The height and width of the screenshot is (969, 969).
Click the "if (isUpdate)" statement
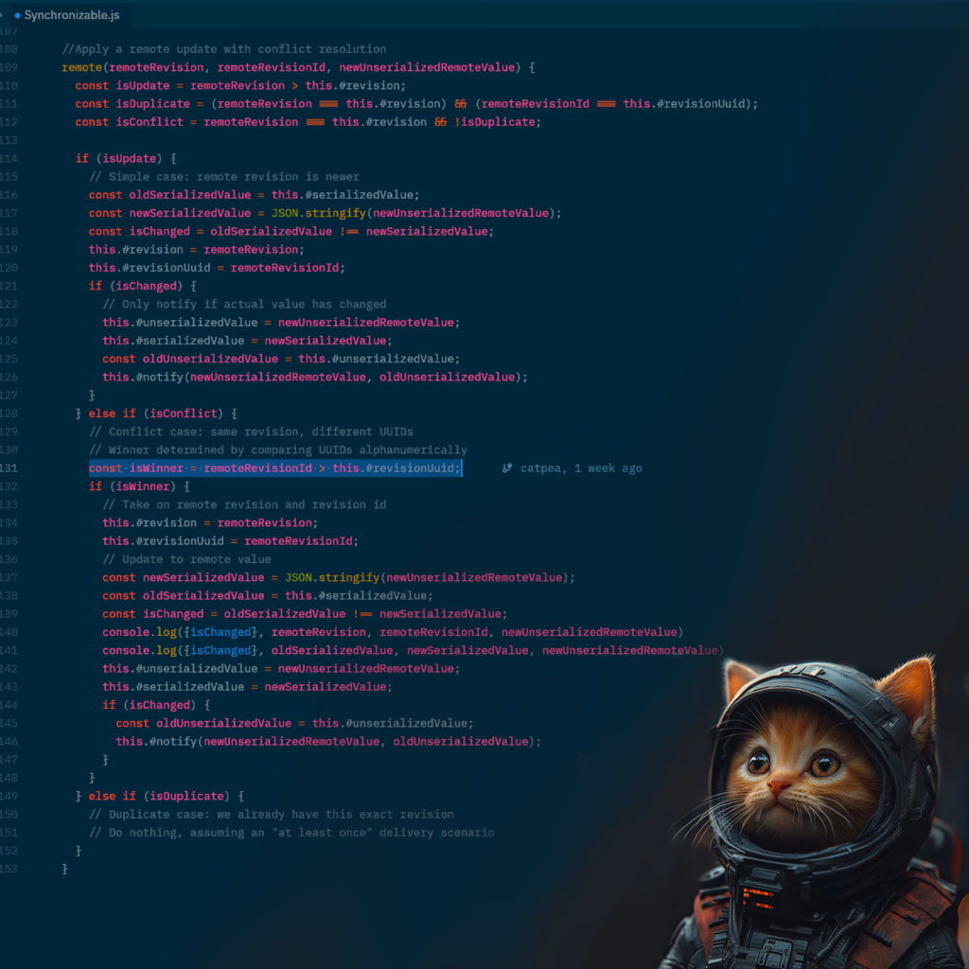[x=126, y=158]
